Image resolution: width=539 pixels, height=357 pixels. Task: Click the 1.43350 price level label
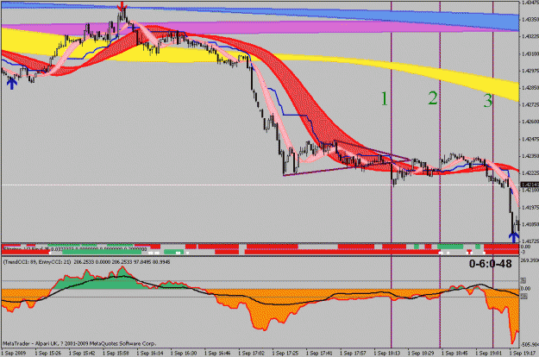(530, 20)
